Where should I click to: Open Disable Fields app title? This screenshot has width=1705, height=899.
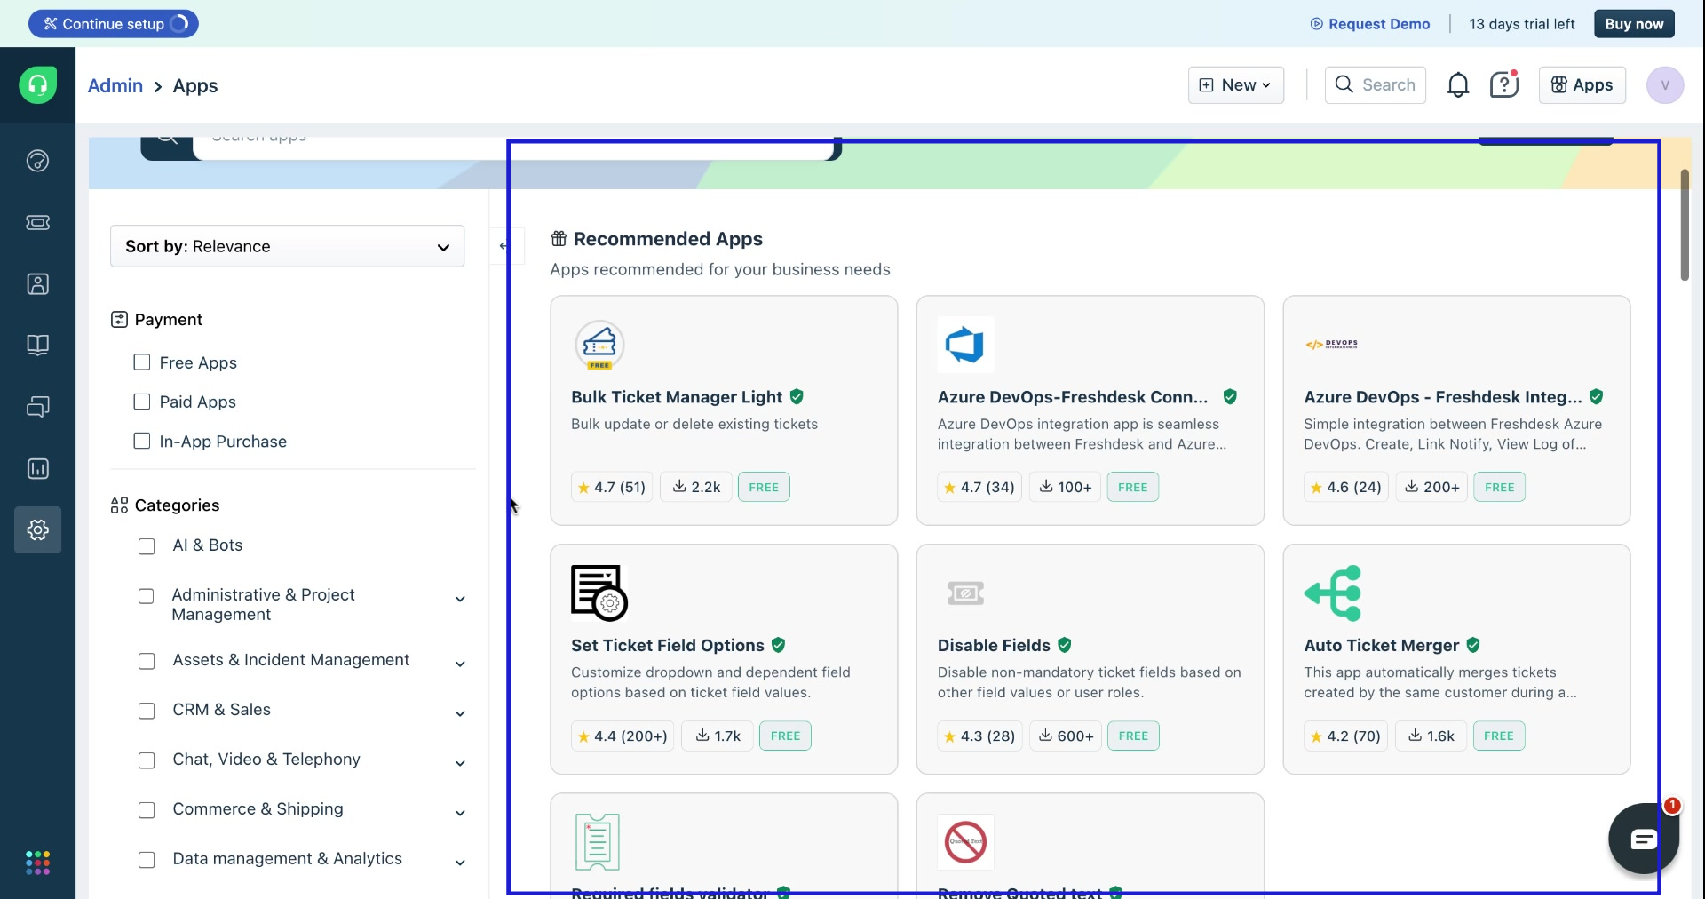[x=994, y=646]
